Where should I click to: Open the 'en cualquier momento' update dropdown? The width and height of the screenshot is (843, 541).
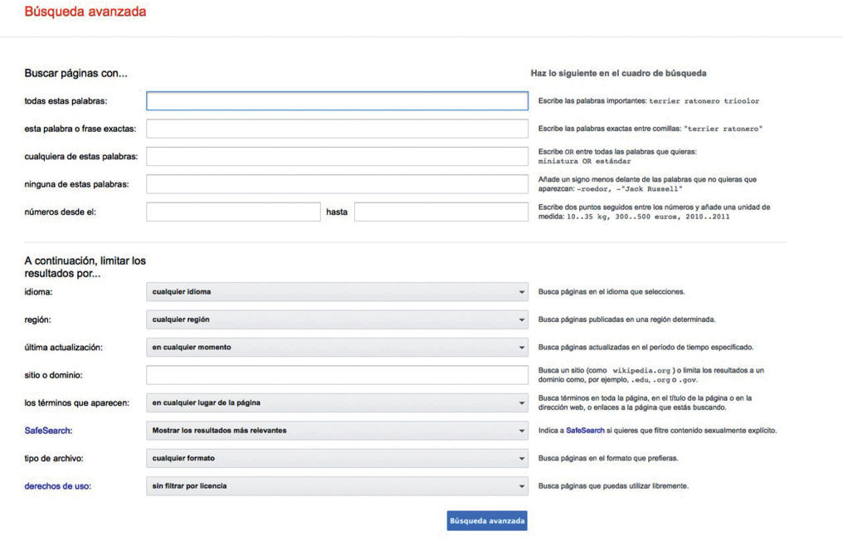[x=337, y=347]
